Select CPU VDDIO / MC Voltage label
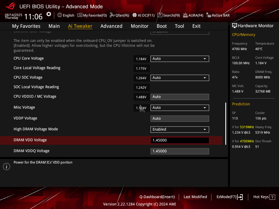 click(x=35, y=97)
